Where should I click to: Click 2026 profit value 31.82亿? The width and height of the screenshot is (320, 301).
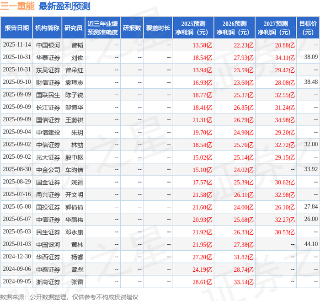244,257
